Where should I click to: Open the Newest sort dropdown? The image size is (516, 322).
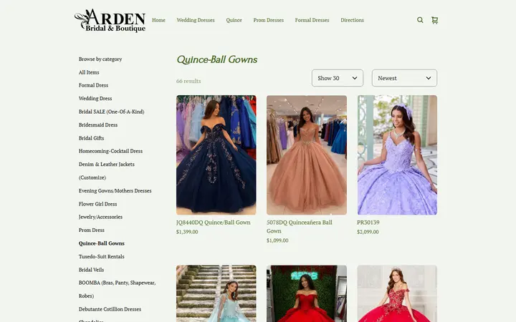tap(404, 78)
